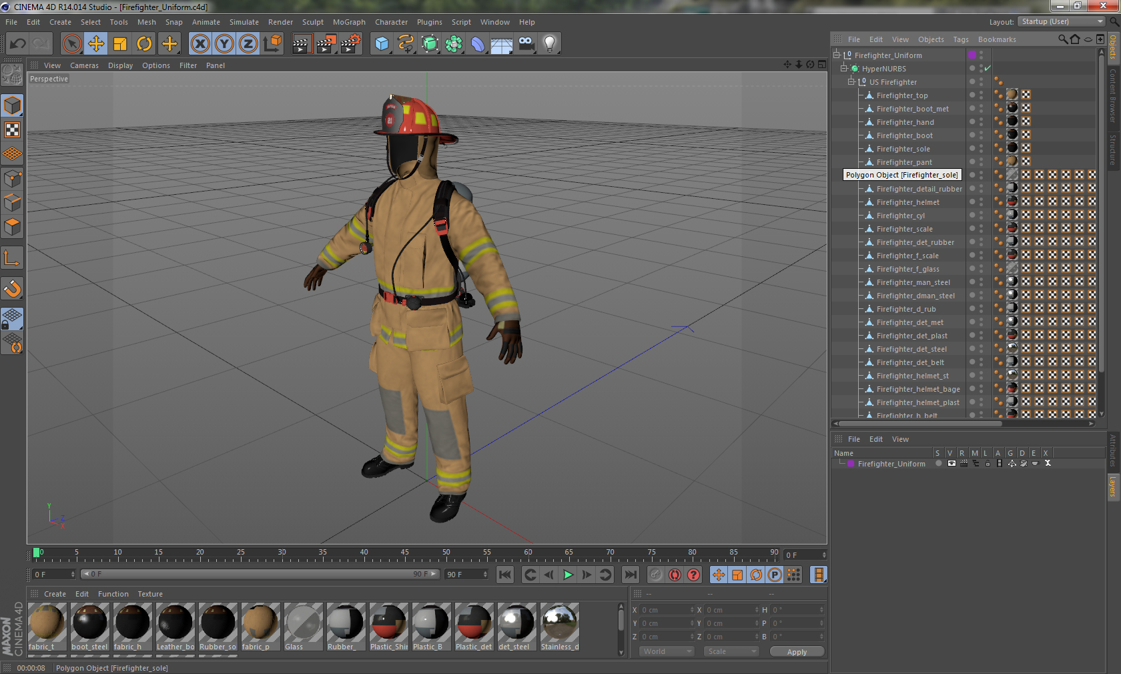Activate the Rotate tool
Screen dimensions: 1121x674
tap(144, 44)
